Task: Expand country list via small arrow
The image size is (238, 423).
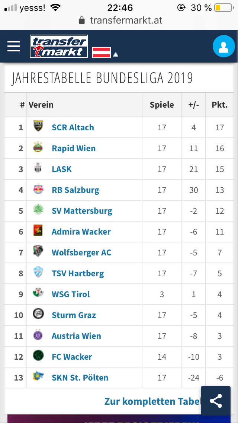Action: [116, 55]
